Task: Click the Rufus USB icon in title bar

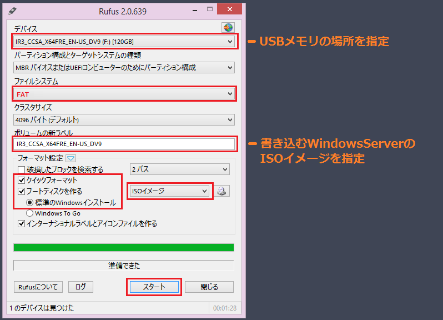Action: pos(12,11)
